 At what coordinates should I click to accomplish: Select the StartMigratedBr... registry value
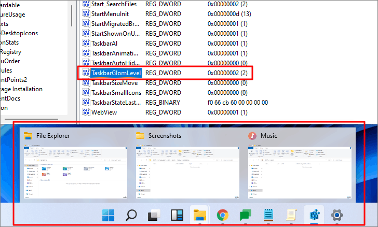coord(115,24)
